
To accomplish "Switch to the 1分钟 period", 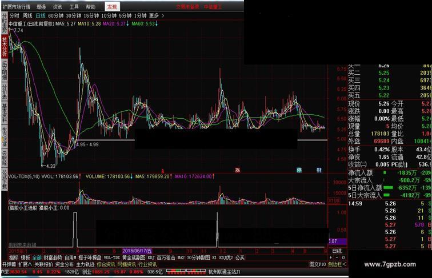I will 140,15.
